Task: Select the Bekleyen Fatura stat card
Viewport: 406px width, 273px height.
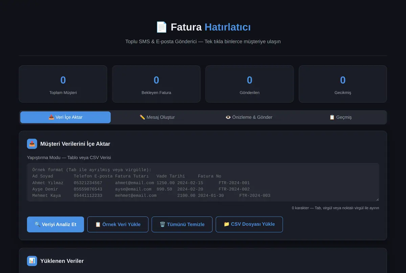Action: point(156,84)
